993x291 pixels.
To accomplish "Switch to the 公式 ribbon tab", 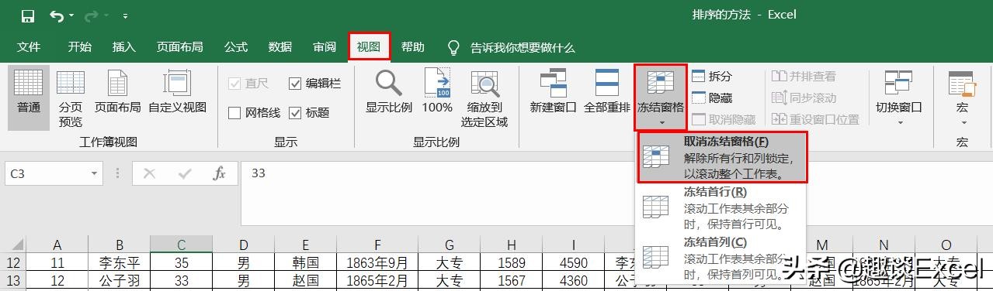I will point(236,47).
